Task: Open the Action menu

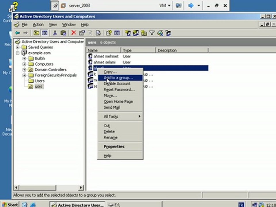Action: (x=38, y=25)
